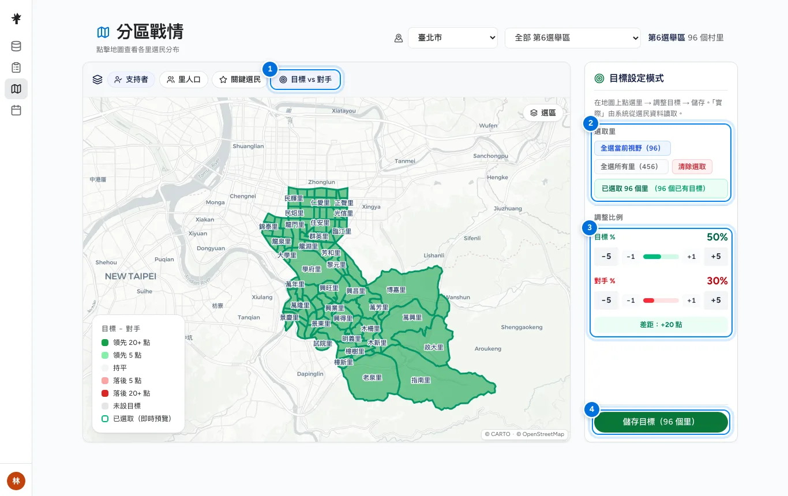Image resolution: width=788 pixels, height=496 pixels.
Task: Click the location pin icon beside 臺北市
Action: pos(398,38)
